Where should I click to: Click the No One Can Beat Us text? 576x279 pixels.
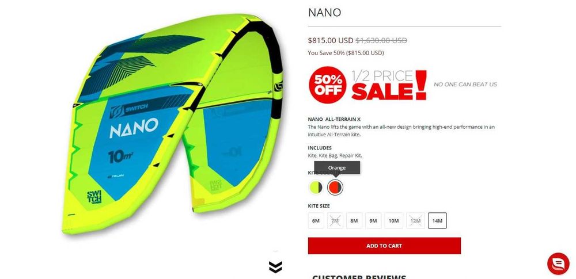(x=465, y=85)
